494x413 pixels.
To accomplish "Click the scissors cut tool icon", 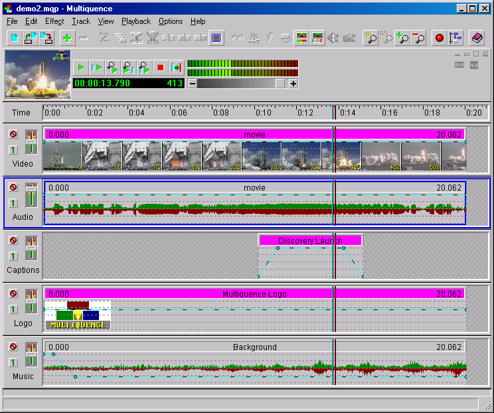I will tap(153, 38).
